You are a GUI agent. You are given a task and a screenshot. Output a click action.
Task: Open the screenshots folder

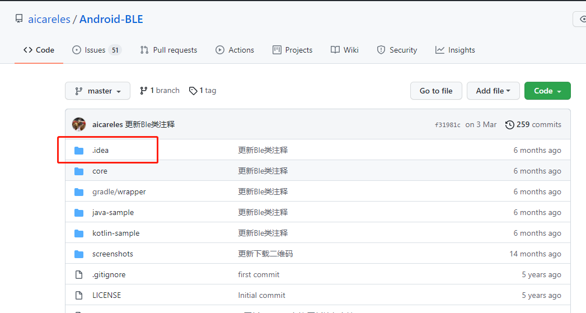click(x=112, y=254)
